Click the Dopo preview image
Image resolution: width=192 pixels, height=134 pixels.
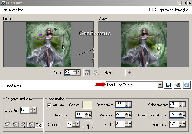(x=144, y=44)
